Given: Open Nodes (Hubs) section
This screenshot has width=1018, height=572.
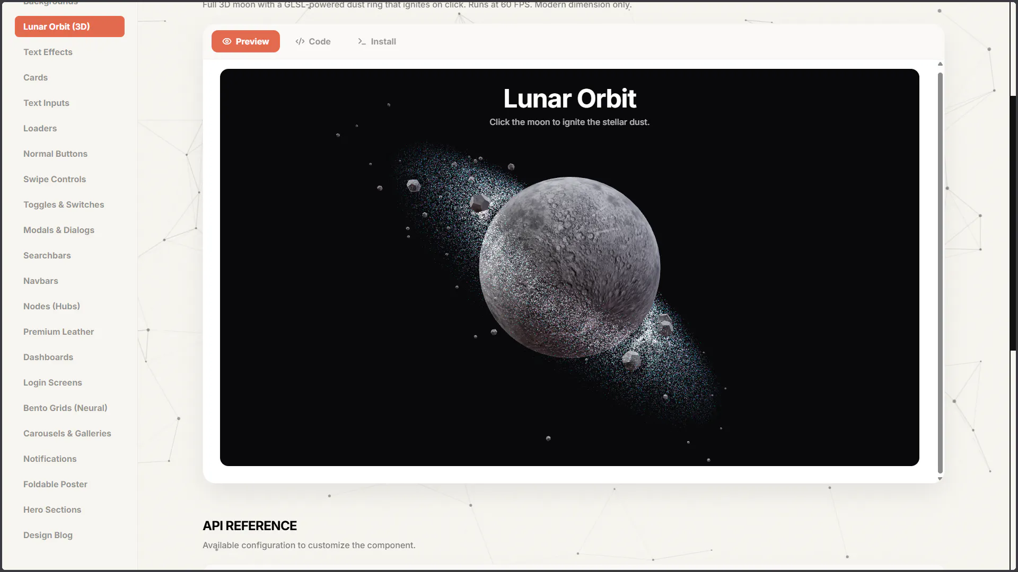Looking at the screenshot, I should [69, 306].
